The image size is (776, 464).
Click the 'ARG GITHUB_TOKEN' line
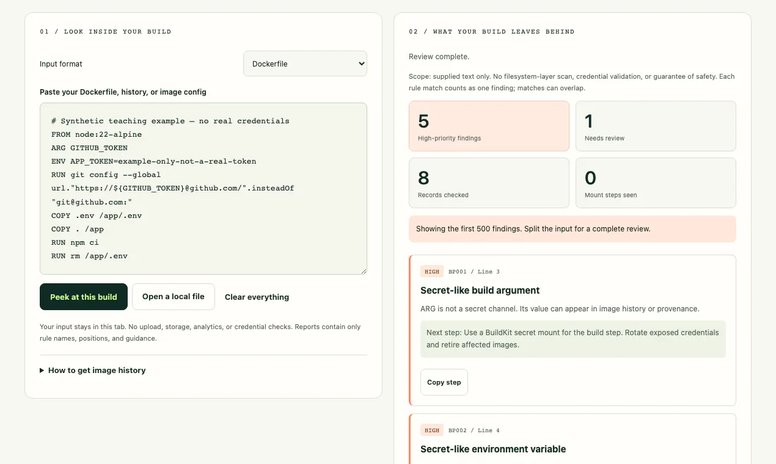tap(89, 148)
